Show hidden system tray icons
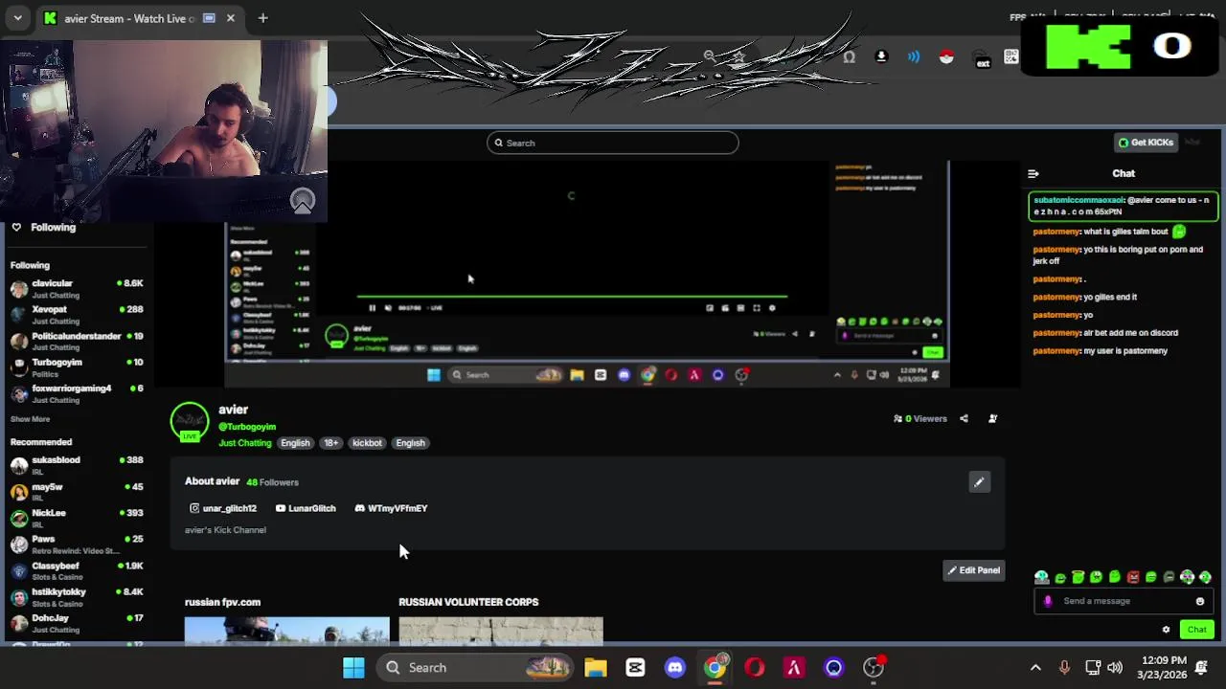The height and width of the screenshot is (689, 1226). 1035,668
